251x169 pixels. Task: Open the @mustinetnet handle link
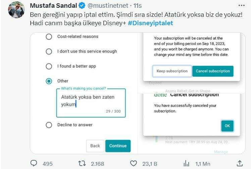click(106, 6)
